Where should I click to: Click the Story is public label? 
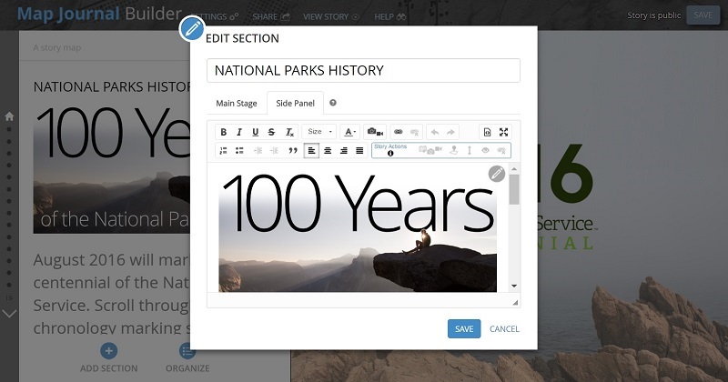pos(653,15)
